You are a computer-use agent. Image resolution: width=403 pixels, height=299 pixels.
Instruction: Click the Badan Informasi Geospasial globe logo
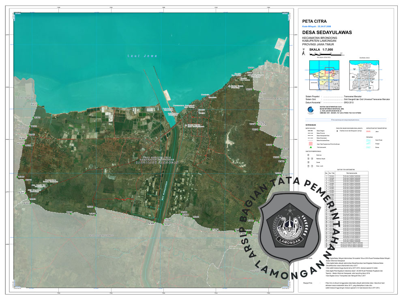(309, 110)
